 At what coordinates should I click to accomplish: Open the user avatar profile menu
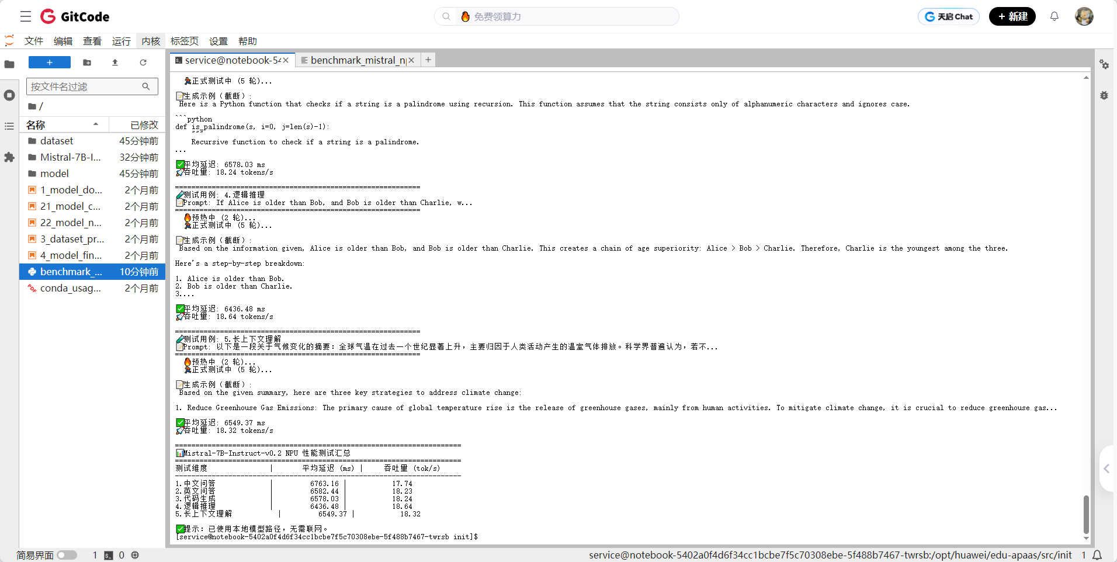pyautogui.click(x=1084, y=16)
